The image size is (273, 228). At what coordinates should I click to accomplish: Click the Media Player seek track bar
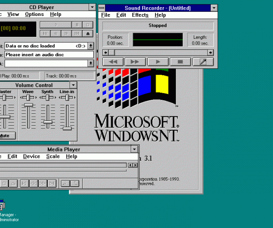pos(63,165)
